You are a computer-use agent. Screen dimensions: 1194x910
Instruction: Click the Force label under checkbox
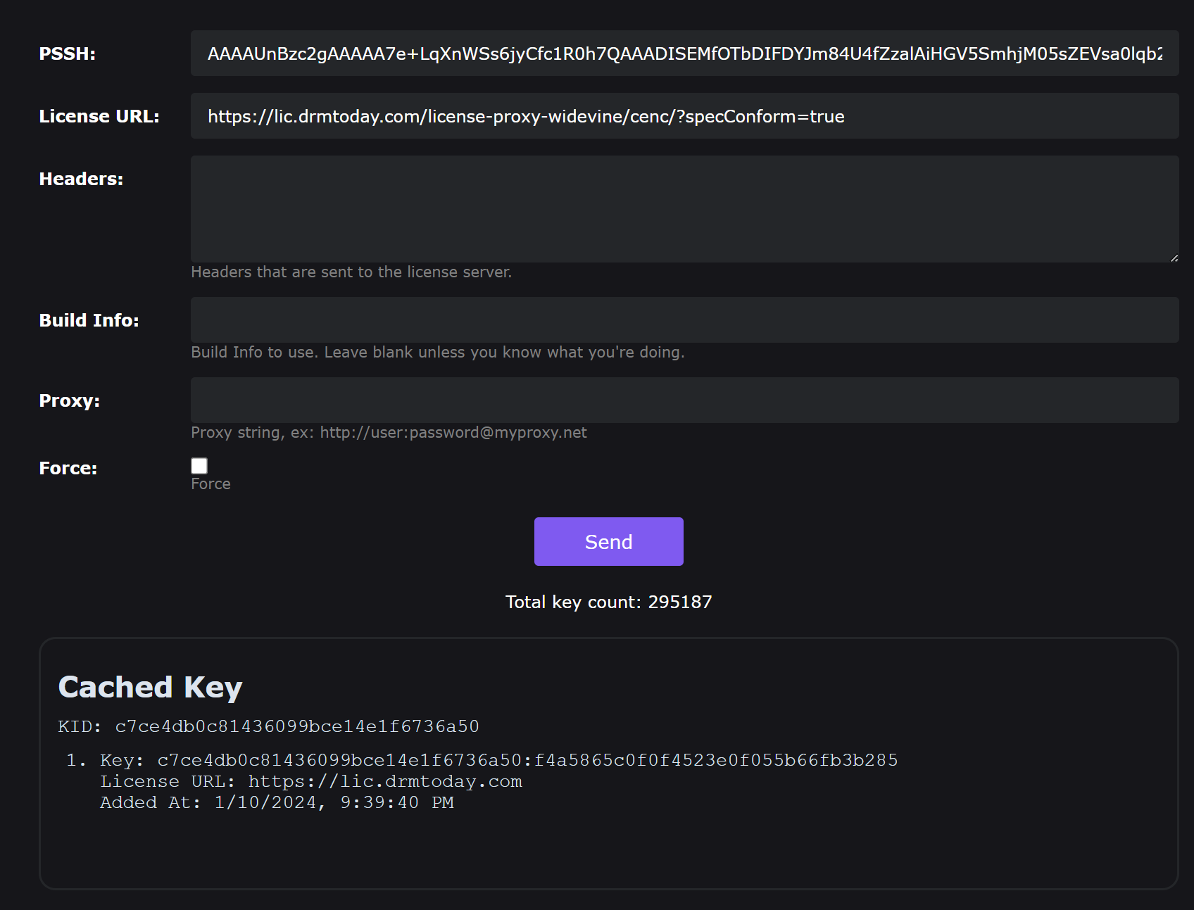pos(210,484)
